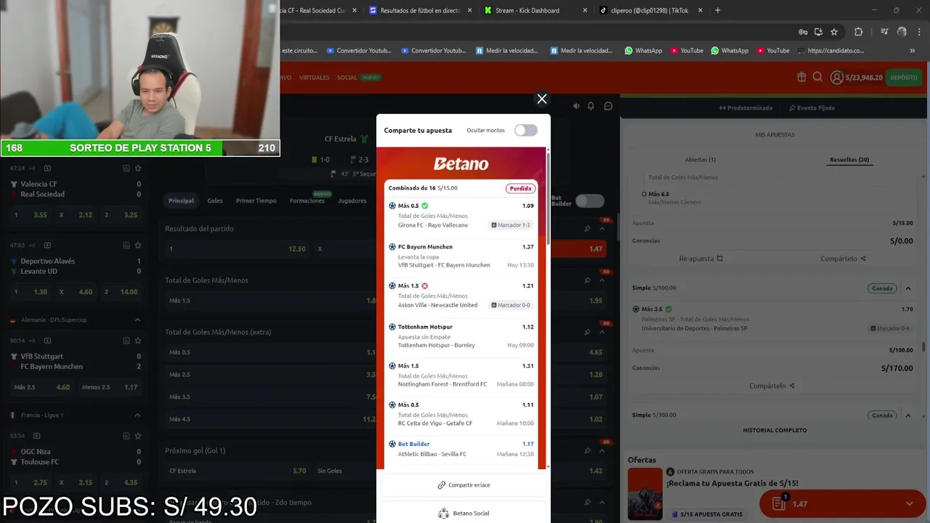The width and height of the screenshot is (930, 523).
Task: Bookmark this page with the star icon
Action: pos(834,32)
